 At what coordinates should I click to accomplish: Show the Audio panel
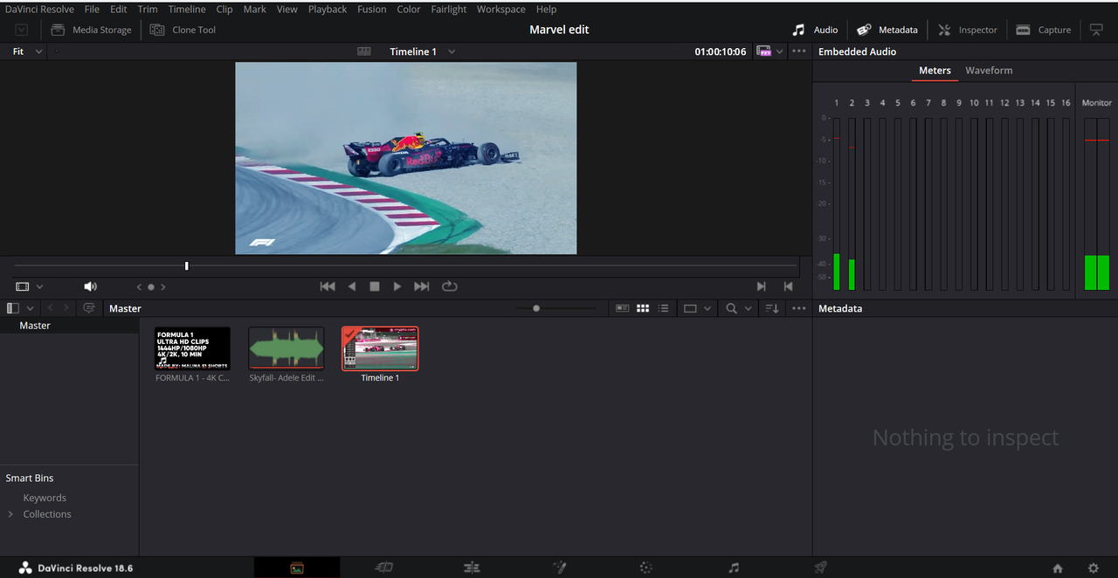tap(815, 30)
